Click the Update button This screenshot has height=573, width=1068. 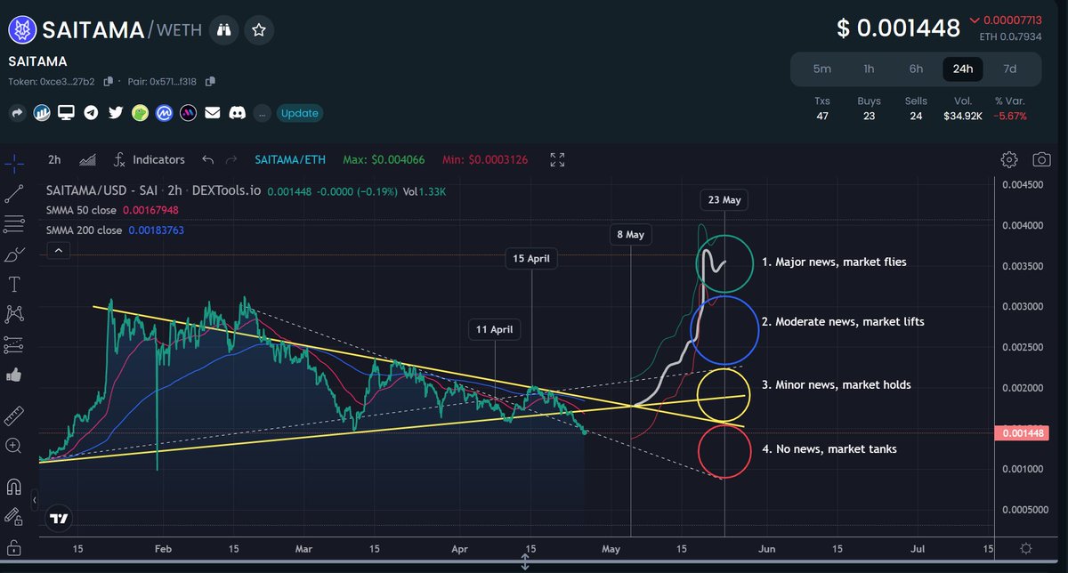click(x=299, y=113)
